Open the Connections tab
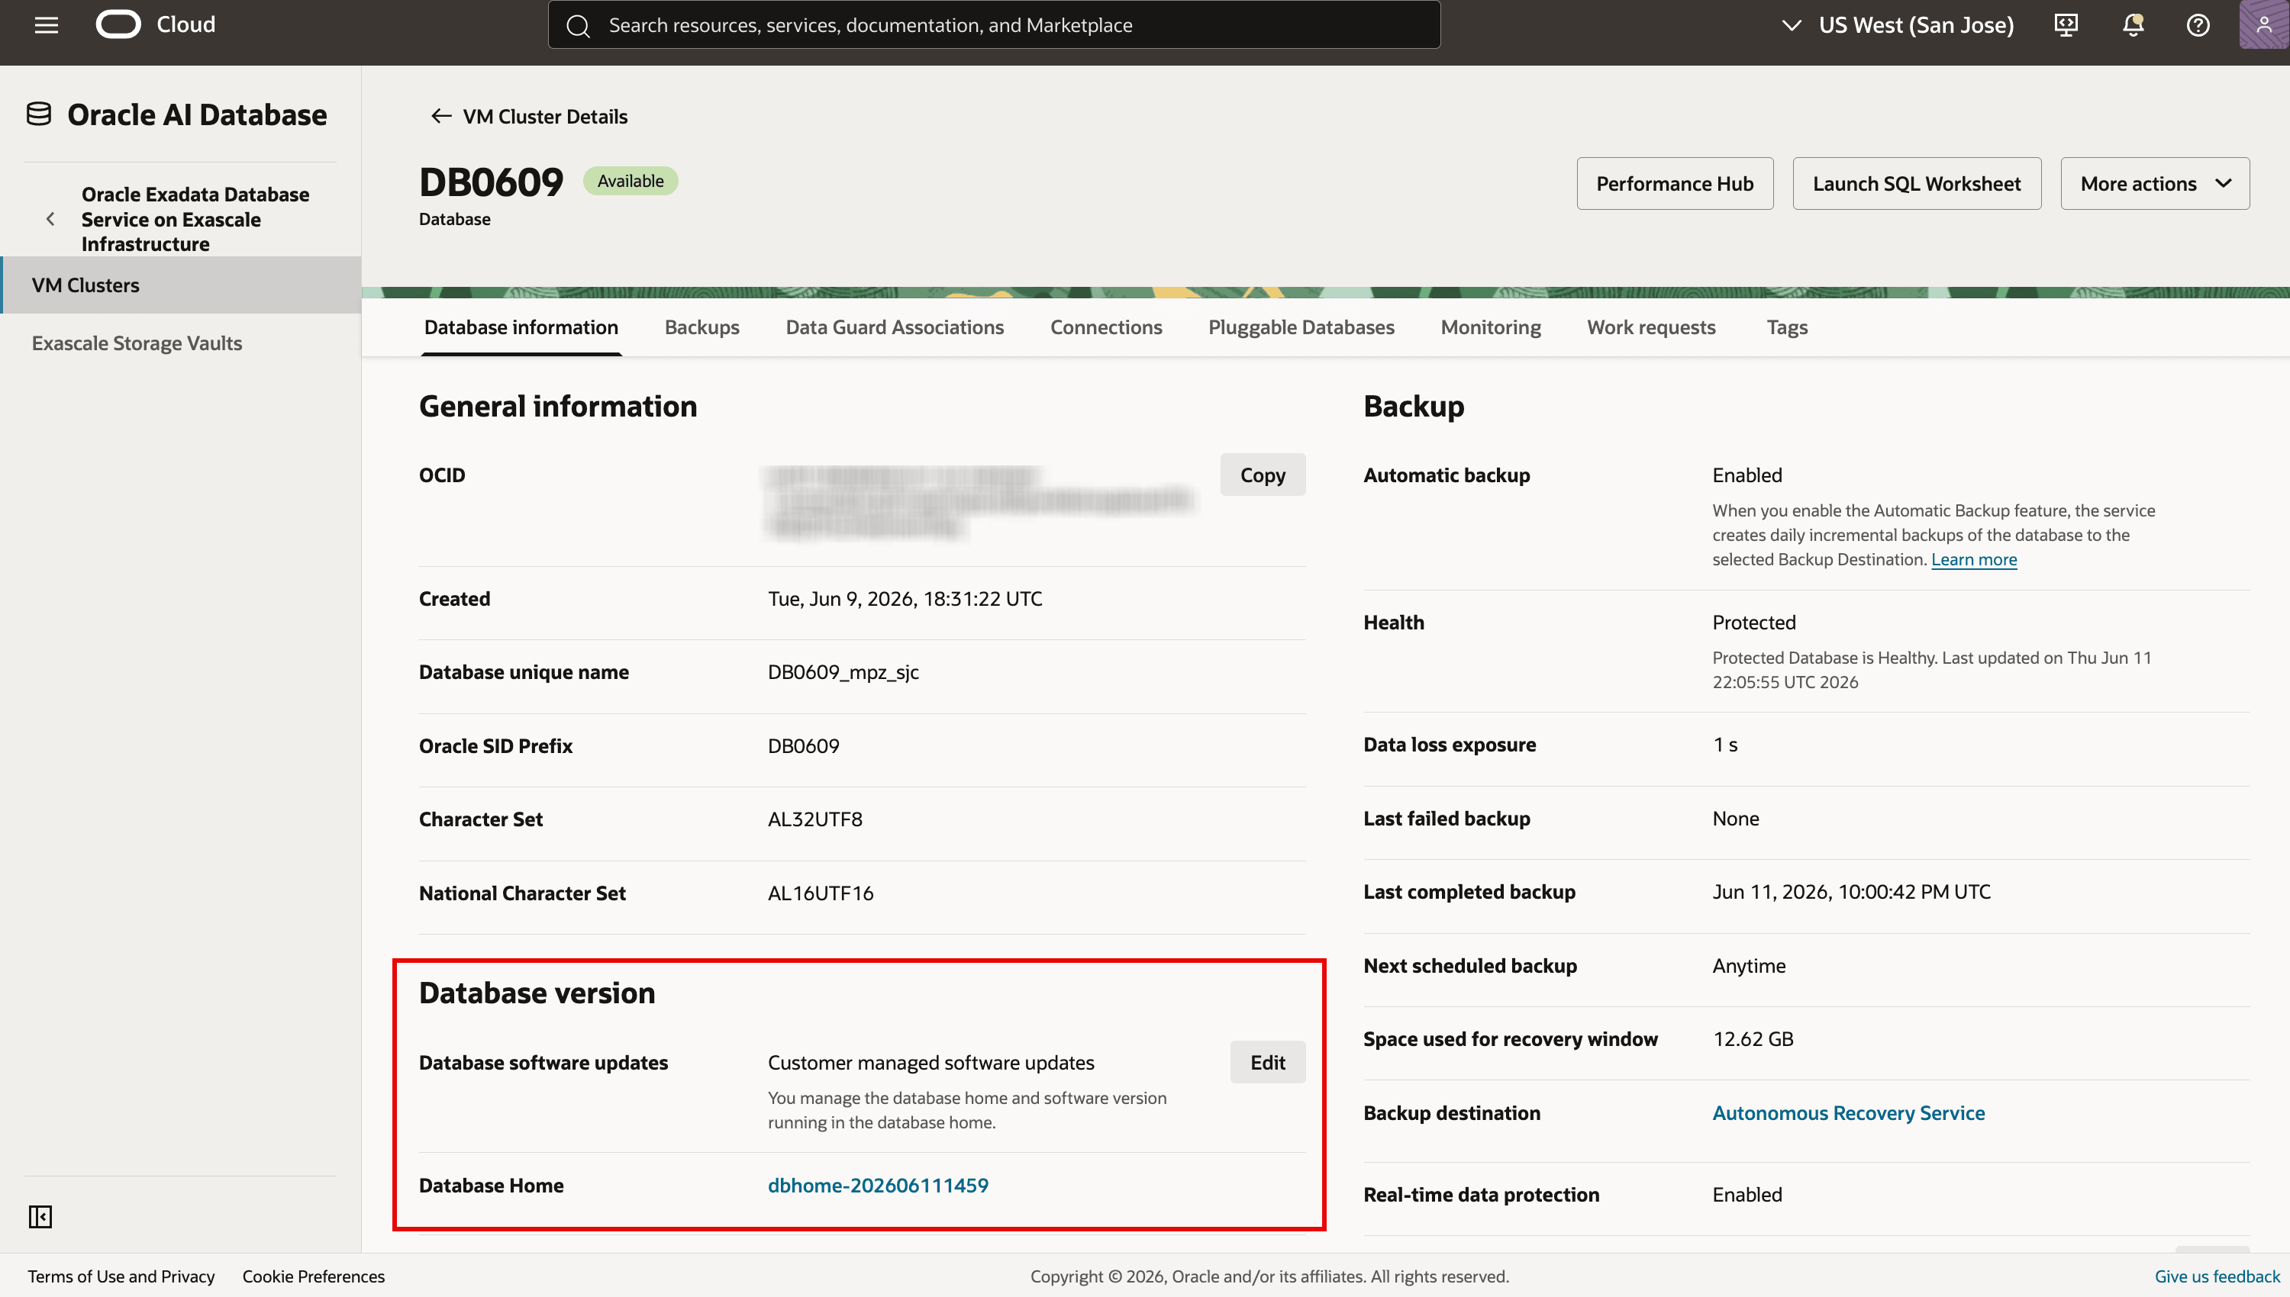This screenshot has height=1297, width=2290. (x=1106, y=327)
